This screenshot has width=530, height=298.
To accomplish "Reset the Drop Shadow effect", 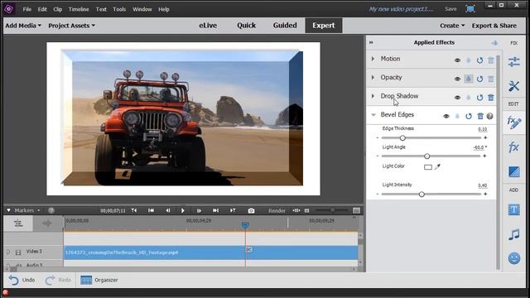I will click(479, 98).
